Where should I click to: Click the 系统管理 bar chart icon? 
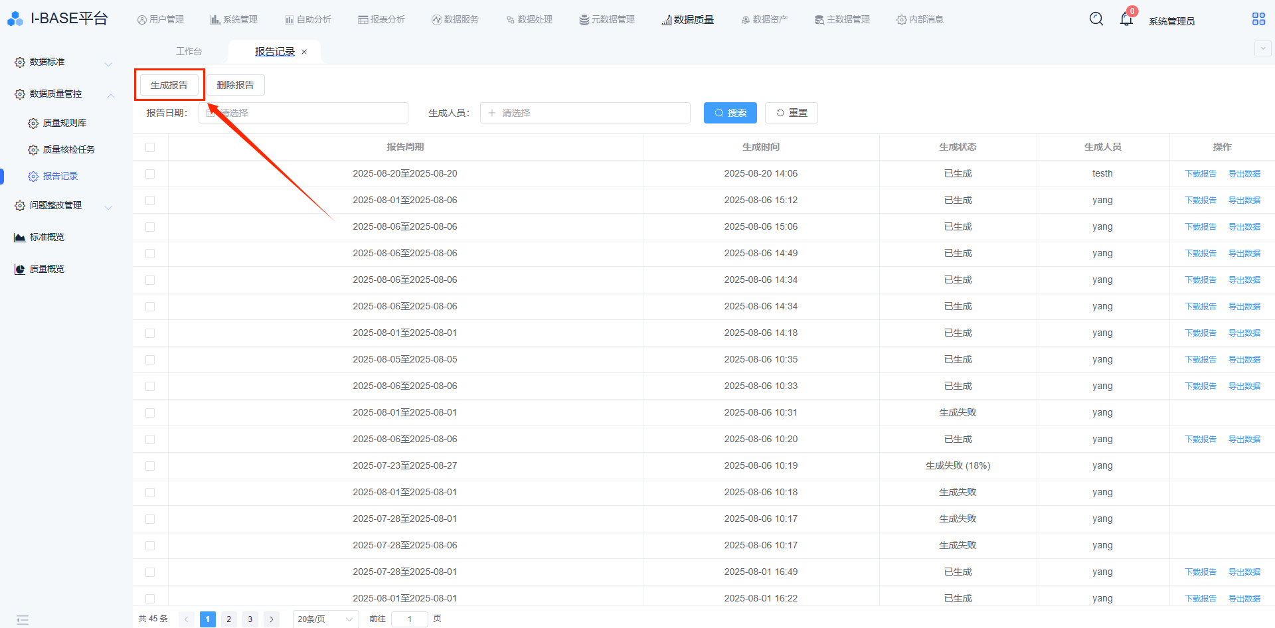(x=215, y=20)
